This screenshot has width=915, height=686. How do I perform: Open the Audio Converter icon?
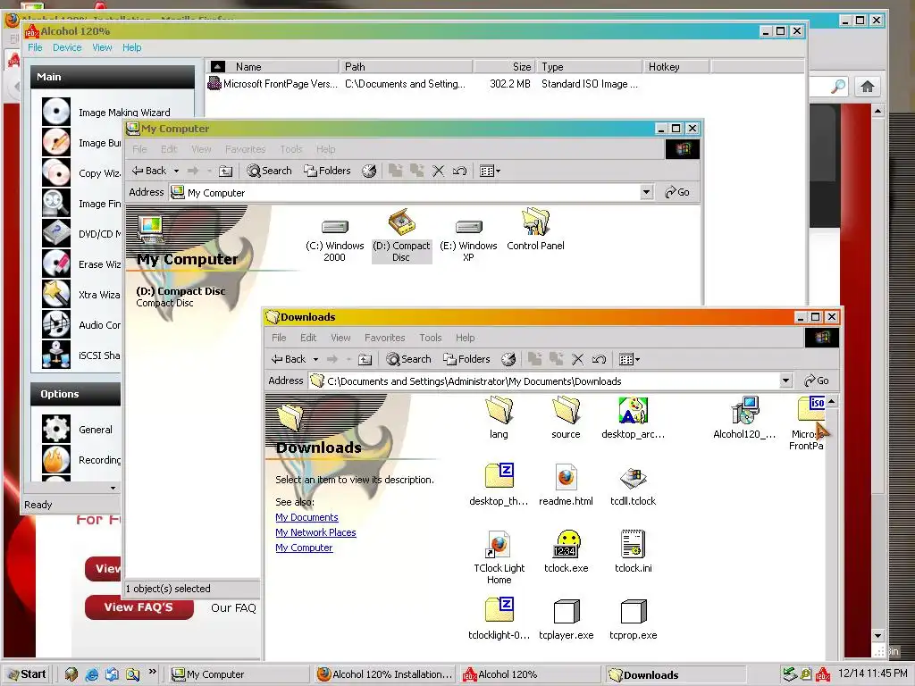pos(56,323)
